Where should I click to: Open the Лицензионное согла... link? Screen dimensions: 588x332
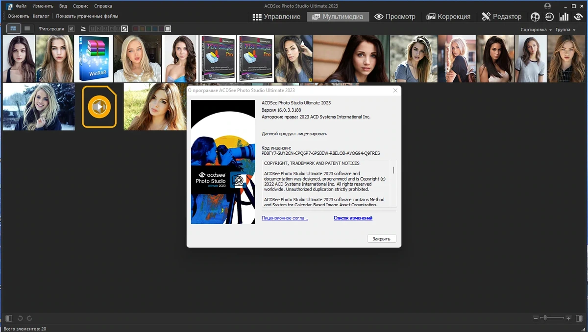(285, 218)
